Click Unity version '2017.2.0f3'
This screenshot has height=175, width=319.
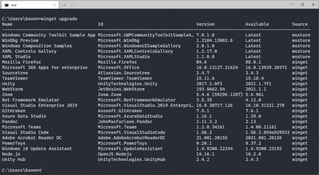[209, 84]
